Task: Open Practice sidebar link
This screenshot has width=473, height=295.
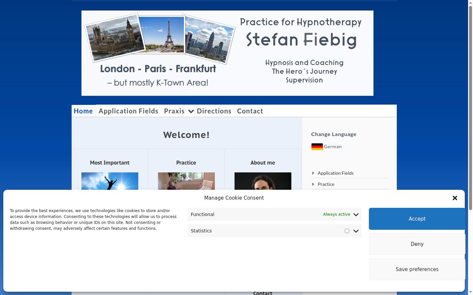Action: (326, 184)
